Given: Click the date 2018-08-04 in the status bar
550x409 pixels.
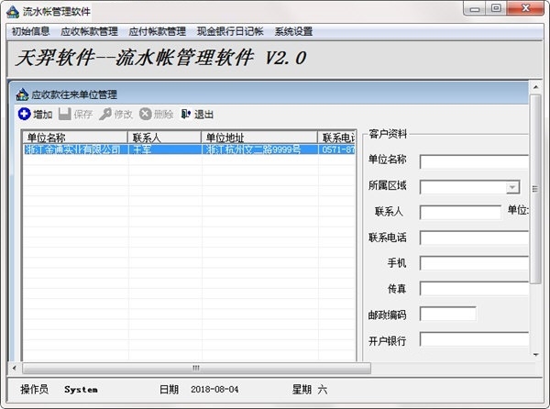Looking at the screenshot, I should 214,390.
